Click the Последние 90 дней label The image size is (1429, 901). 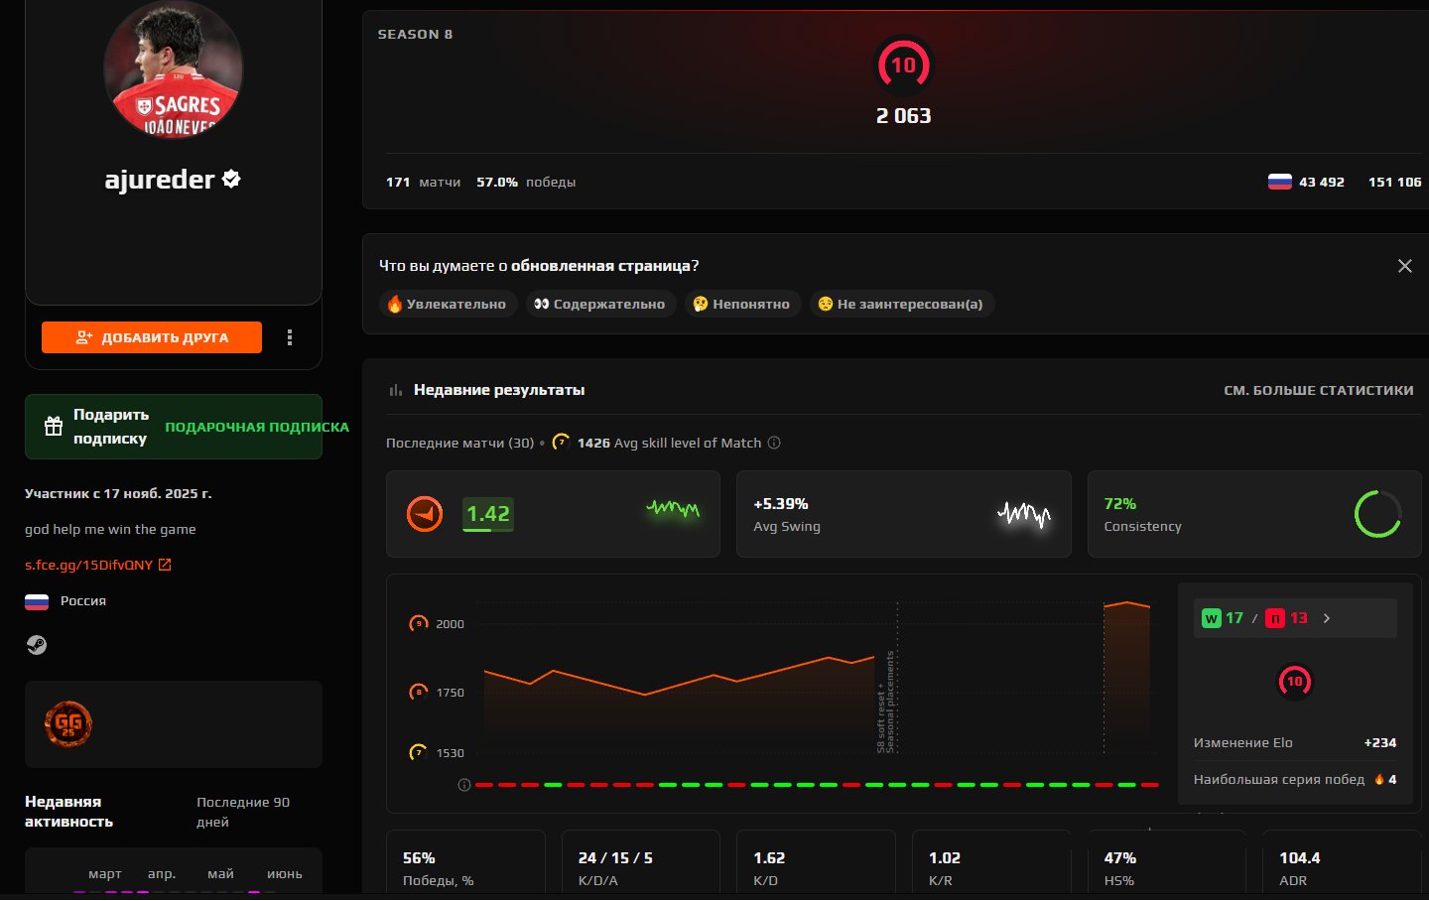click(243, 812)
